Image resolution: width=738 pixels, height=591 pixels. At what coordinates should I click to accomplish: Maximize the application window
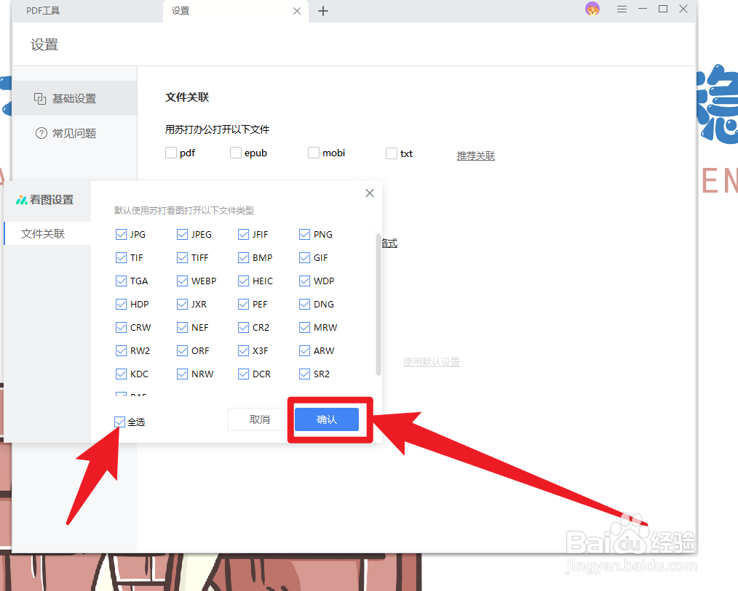[x=663, y=9]
